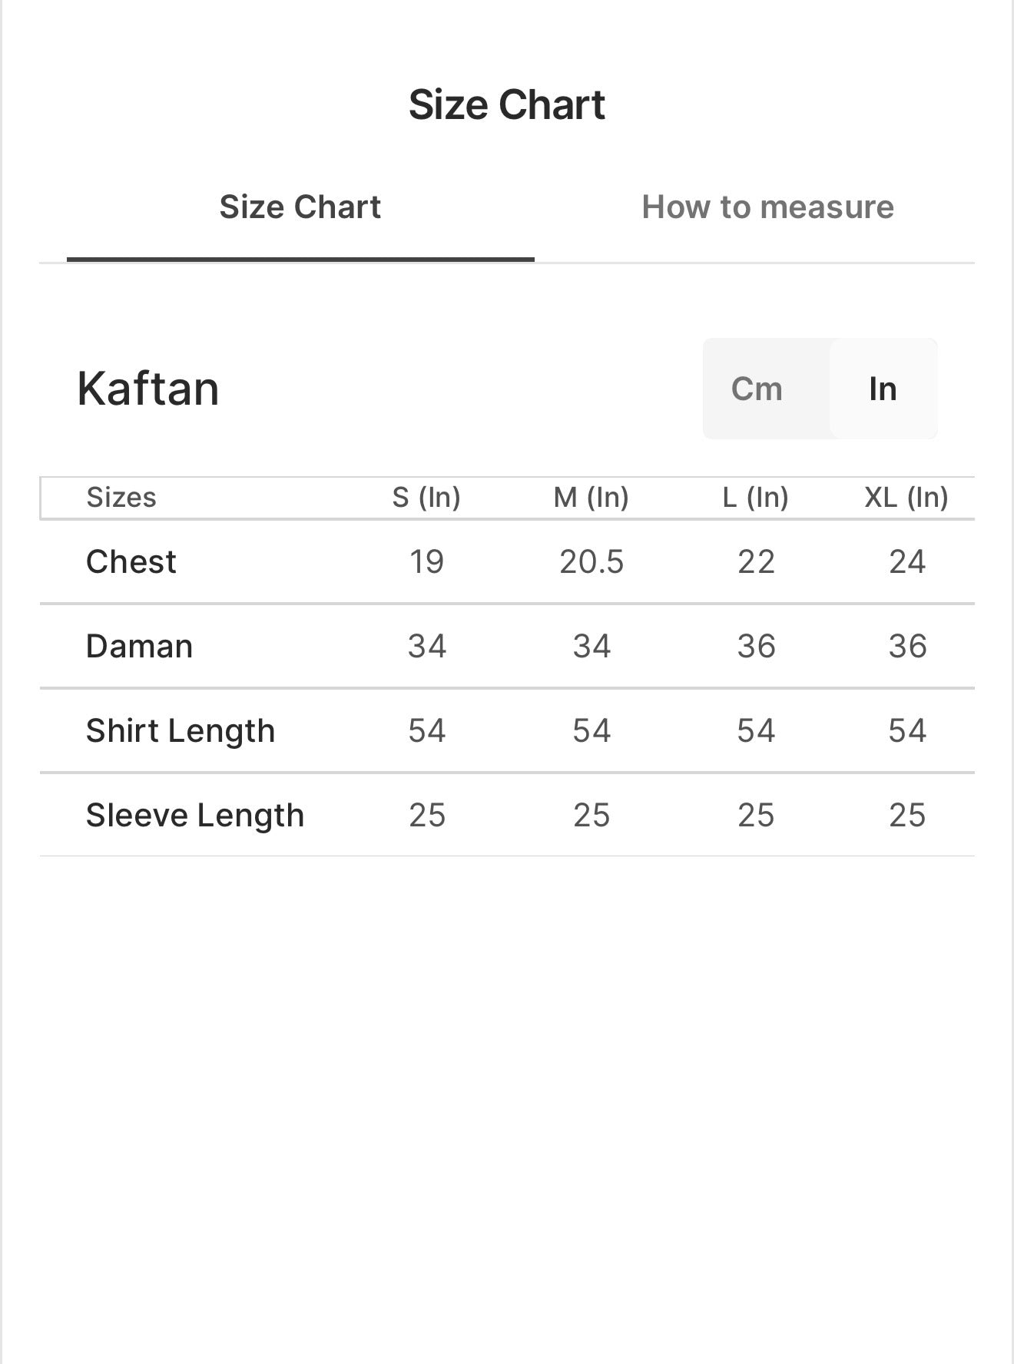Viewport: 1014px width, 1364px height.
Task: Switch to the How to measure tab
Action: click(x=767, y=207)
